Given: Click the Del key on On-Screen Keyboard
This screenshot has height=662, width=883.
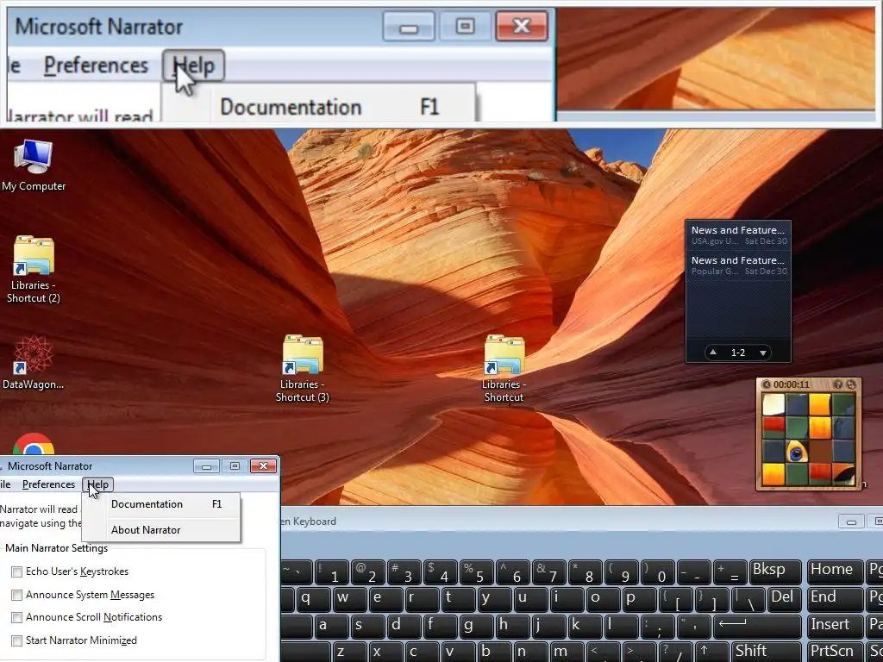Looking at the screenshot, I should click(x=783, y=600).
